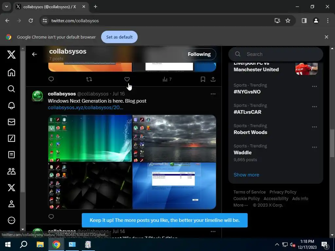Open more options for Jul 14 post
The width and height of the screenshot is (335, 251).
[213, 232]
